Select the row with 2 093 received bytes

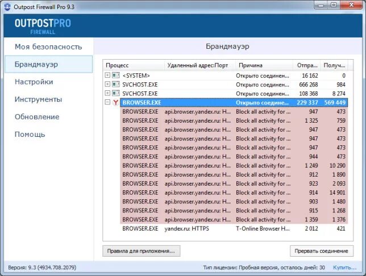point(234,183)
